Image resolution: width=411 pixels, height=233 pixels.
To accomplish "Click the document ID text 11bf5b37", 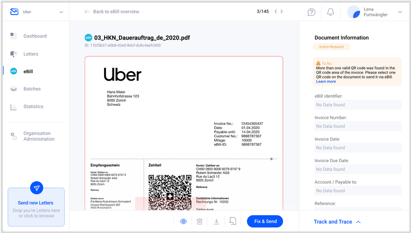I will click(x=122, y=46).
